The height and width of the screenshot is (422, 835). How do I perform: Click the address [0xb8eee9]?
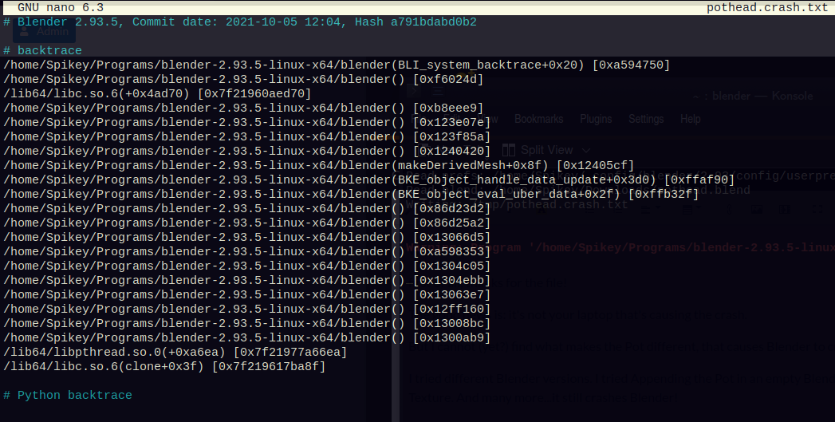[x=448, y=108]
